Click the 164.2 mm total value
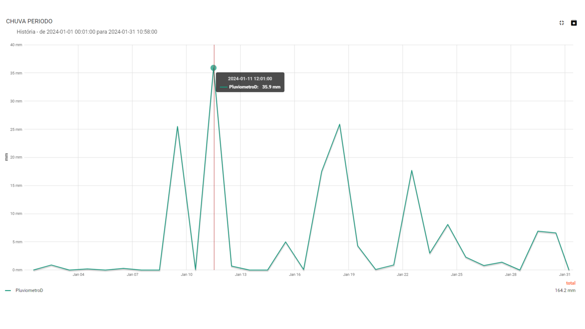The height and width of the screenshot is (329, 585). click(x=565, y=290)
